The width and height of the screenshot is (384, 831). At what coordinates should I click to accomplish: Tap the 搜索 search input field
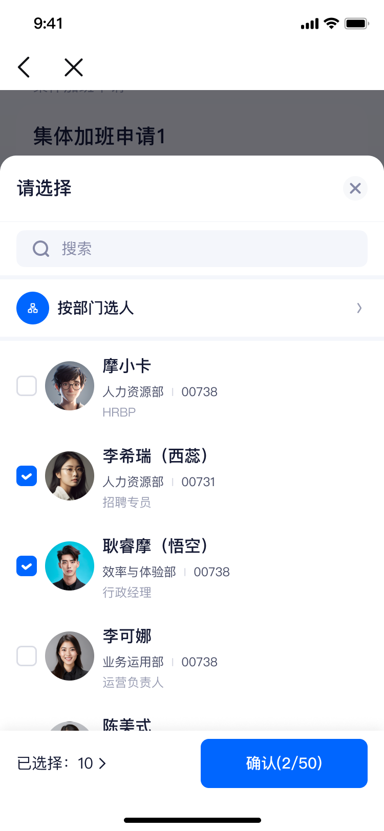205,249
